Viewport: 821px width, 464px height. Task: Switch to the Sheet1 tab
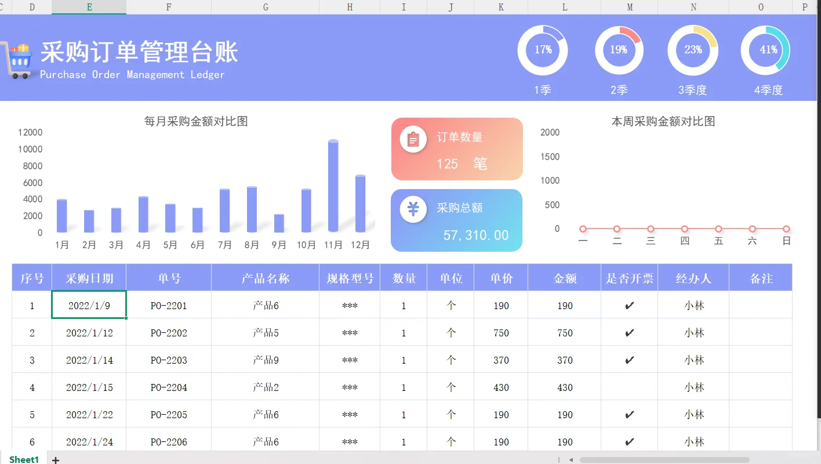(x=23, y=459)
